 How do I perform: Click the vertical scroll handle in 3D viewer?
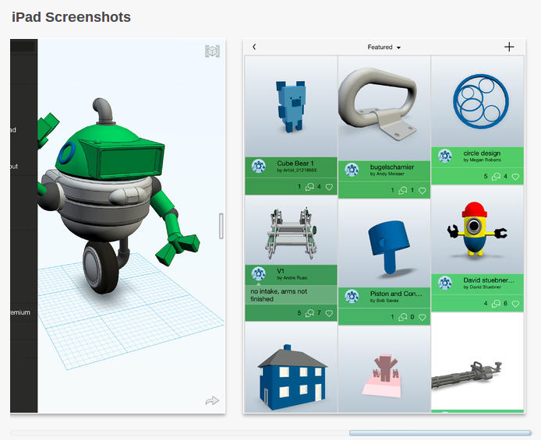click(221, 226)
